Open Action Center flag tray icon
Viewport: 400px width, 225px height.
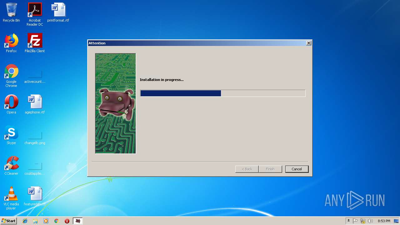point(355,221)
